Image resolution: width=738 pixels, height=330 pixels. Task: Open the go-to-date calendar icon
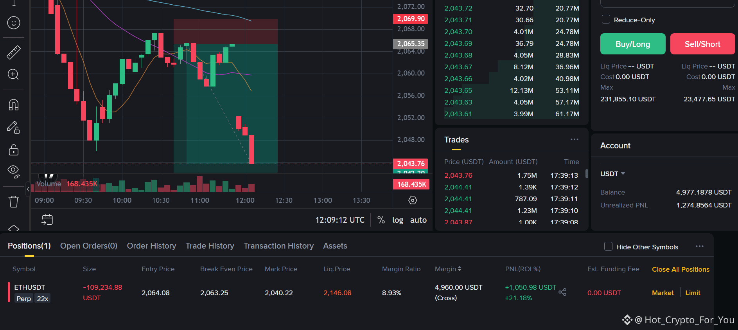47,220
